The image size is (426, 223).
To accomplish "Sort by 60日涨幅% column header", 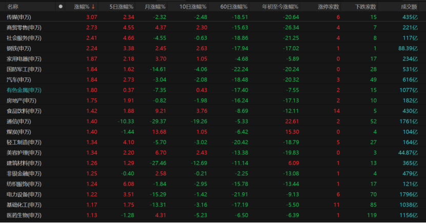I will point(234,7).
